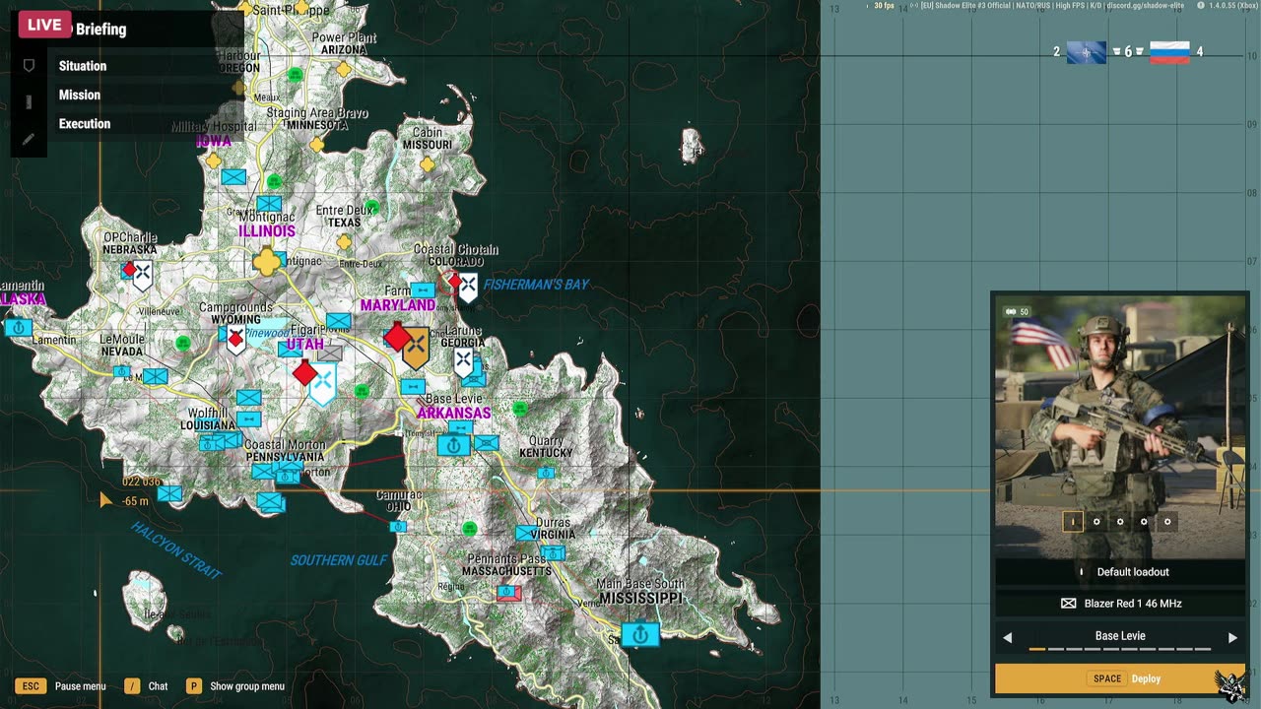Click the white shield marker at Wyoming
This screenshot has height=709, width=1261.
pyautogui.click(x=235, y=341)
